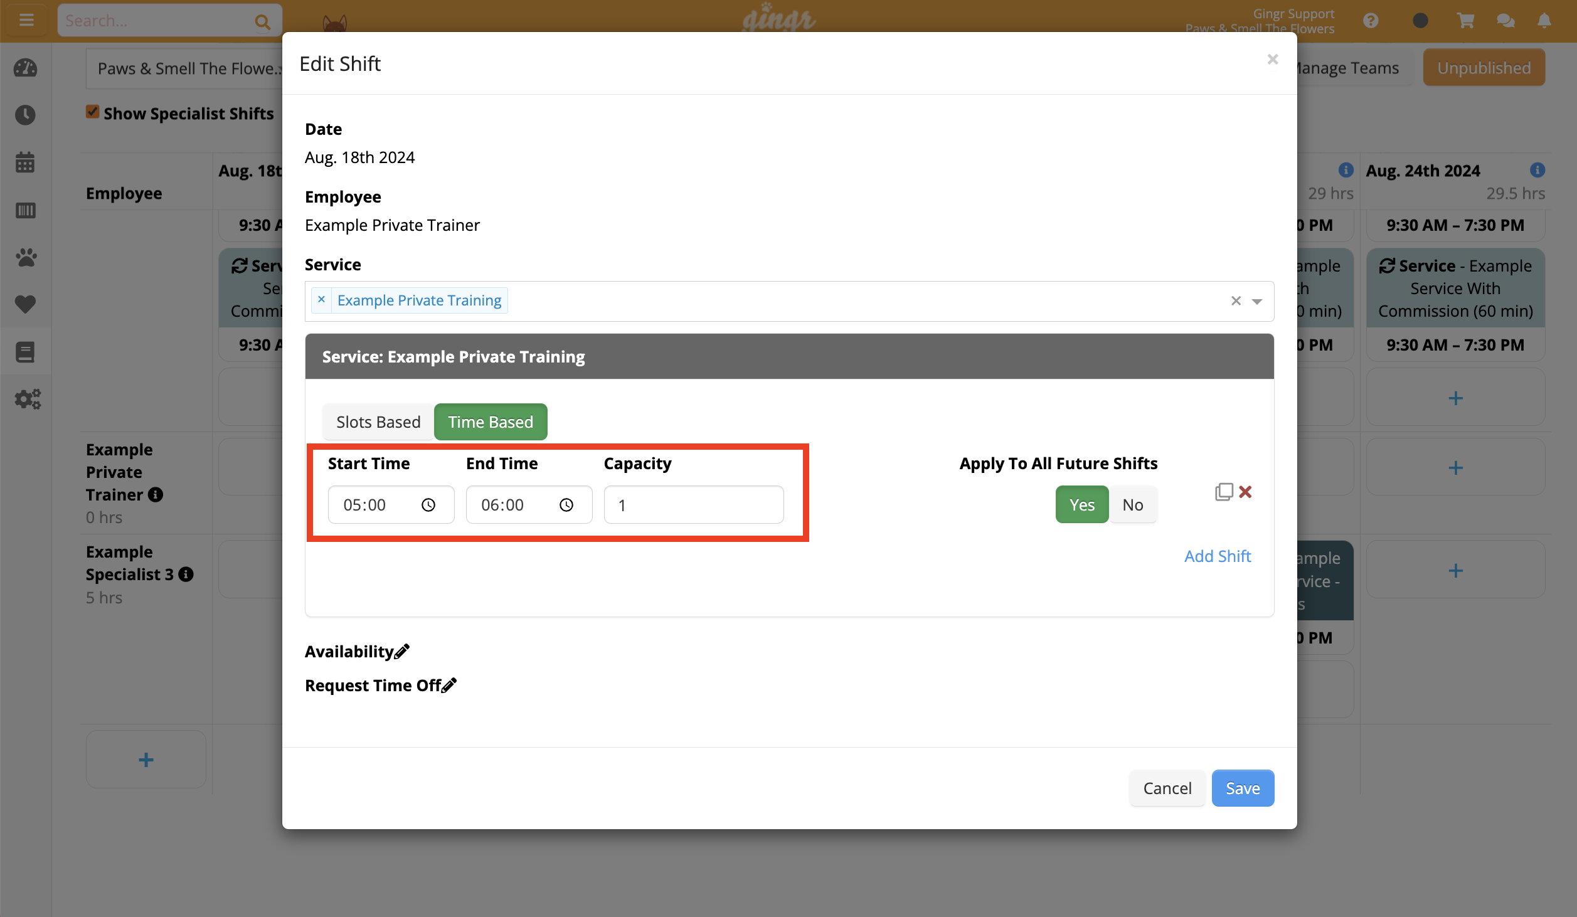Click the Service: Example Private Training header
Screen dimensions: 1577x917
click(x=789, y=357)
